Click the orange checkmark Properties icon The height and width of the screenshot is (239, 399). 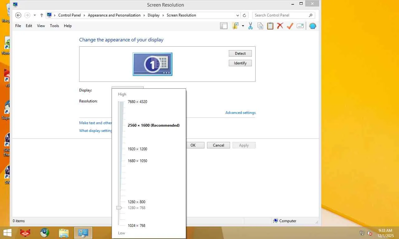click(x=290, y=26)
